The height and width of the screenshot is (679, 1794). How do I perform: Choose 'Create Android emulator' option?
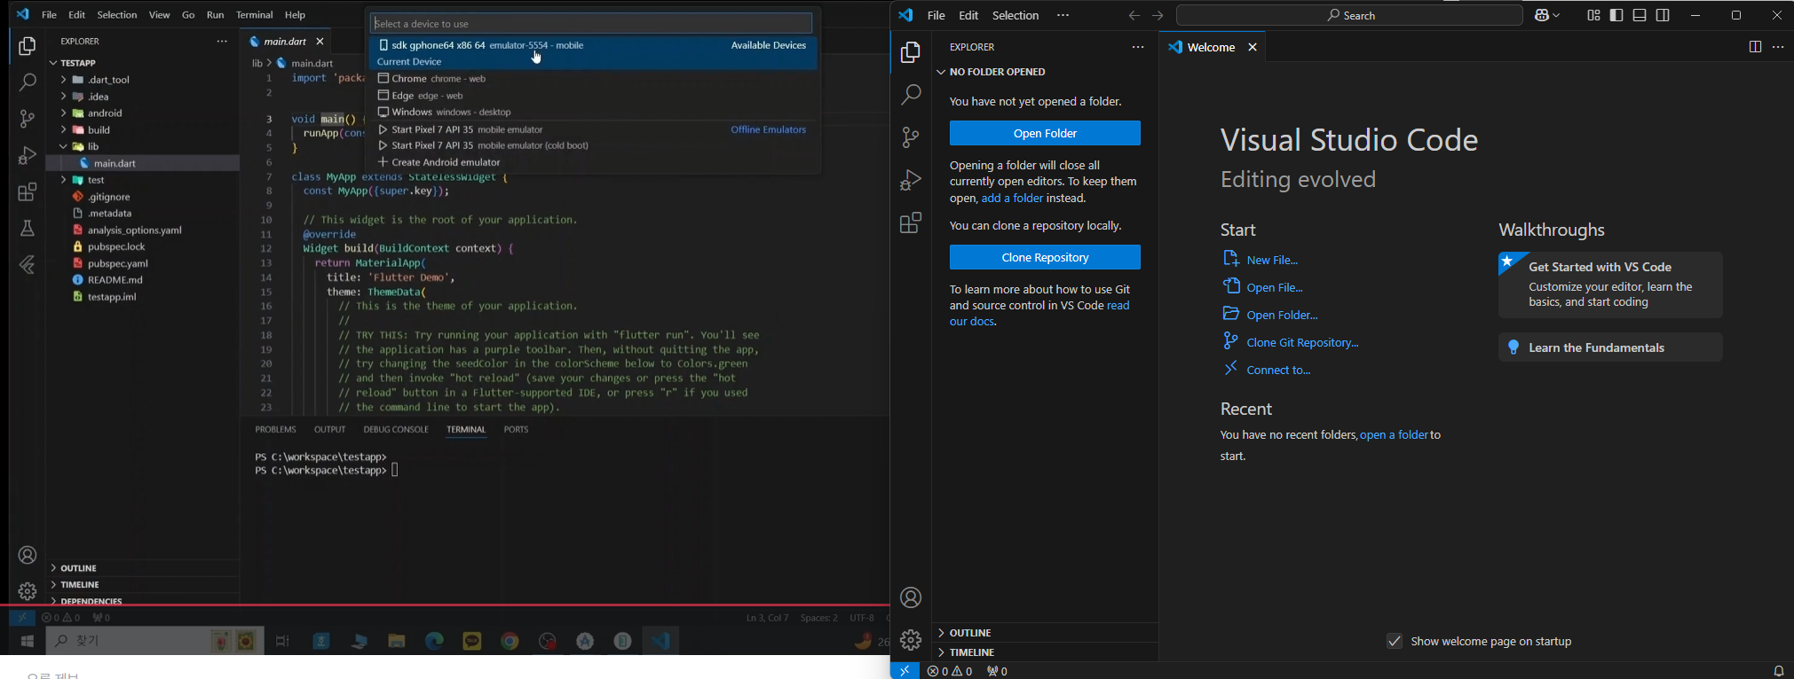point(593,162)
